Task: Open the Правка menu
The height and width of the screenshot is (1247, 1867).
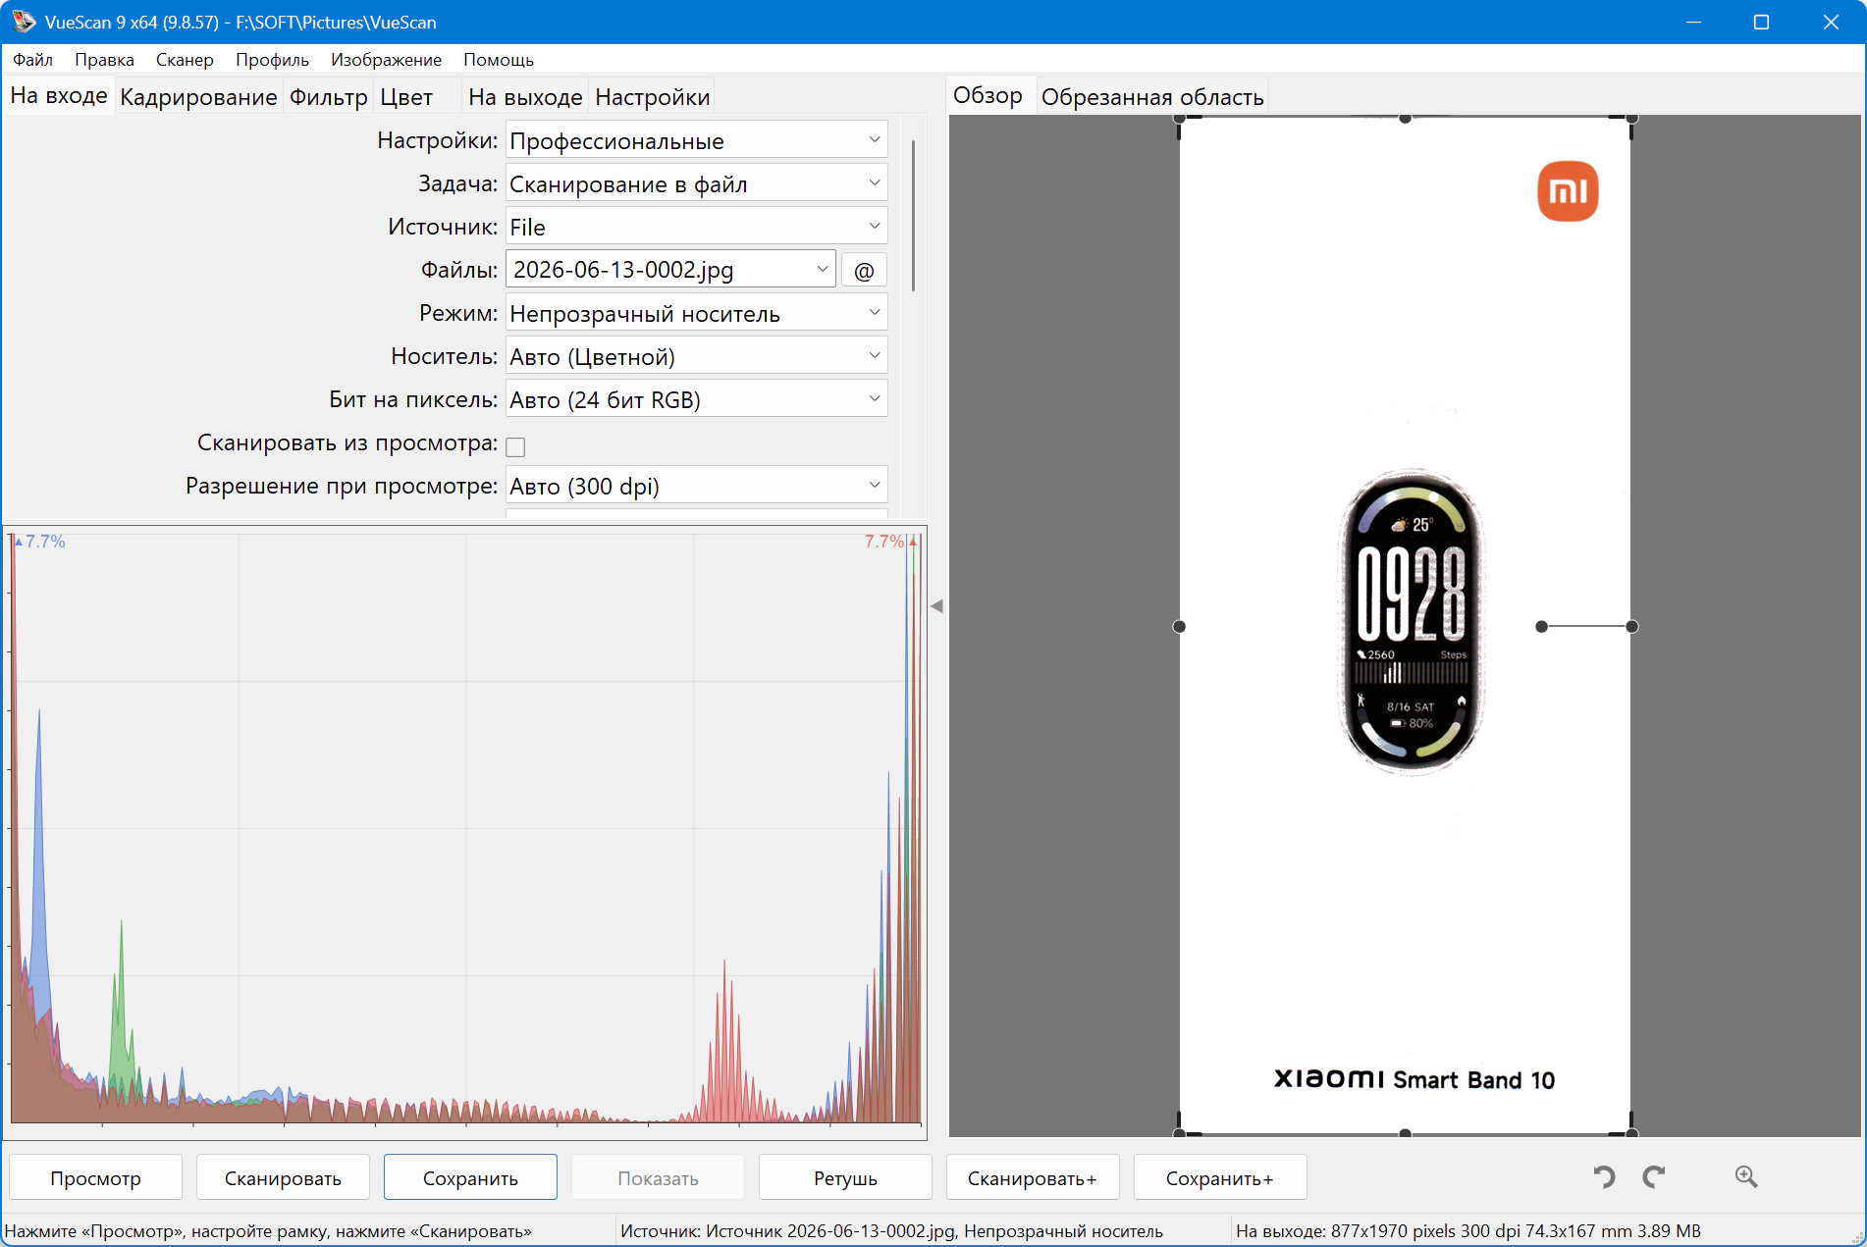Action: [104, 60]
